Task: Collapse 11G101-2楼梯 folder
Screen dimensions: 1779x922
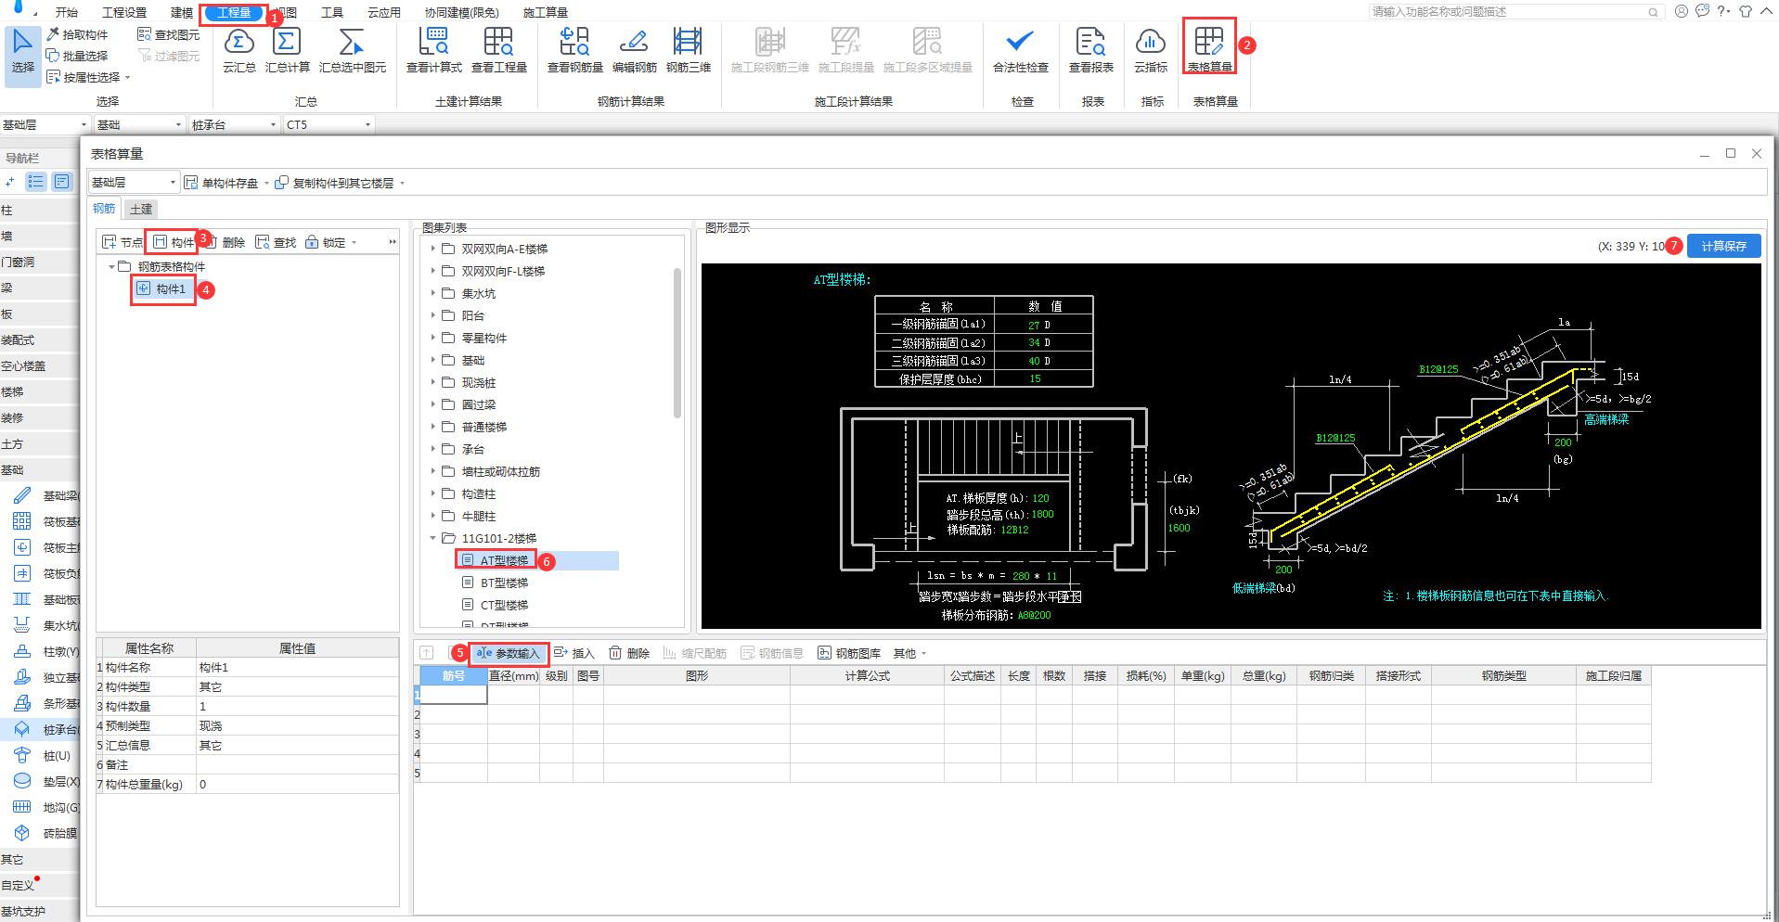Action: [x=432, y=538]
